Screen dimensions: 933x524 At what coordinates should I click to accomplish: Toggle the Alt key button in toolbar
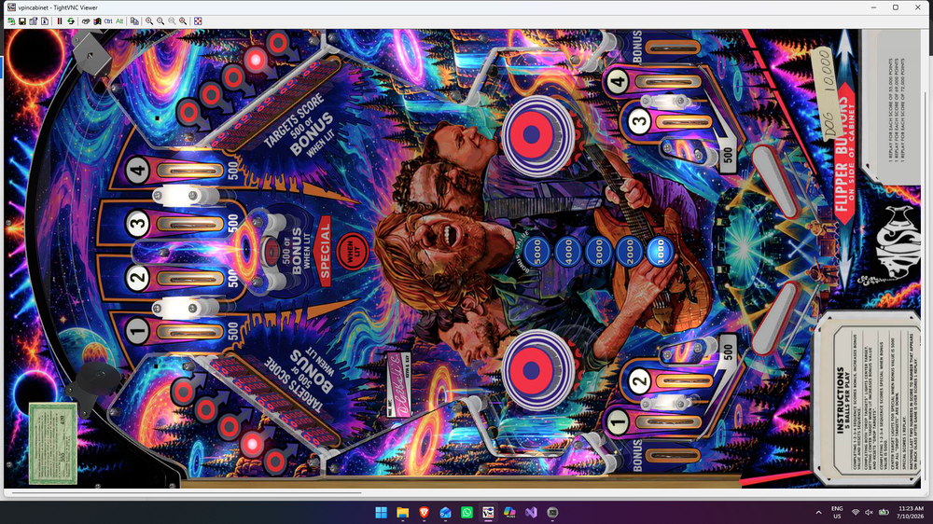point(119,21)
